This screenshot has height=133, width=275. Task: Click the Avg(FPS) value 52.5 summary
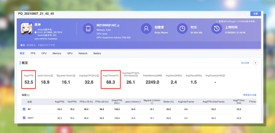point(29,82)
